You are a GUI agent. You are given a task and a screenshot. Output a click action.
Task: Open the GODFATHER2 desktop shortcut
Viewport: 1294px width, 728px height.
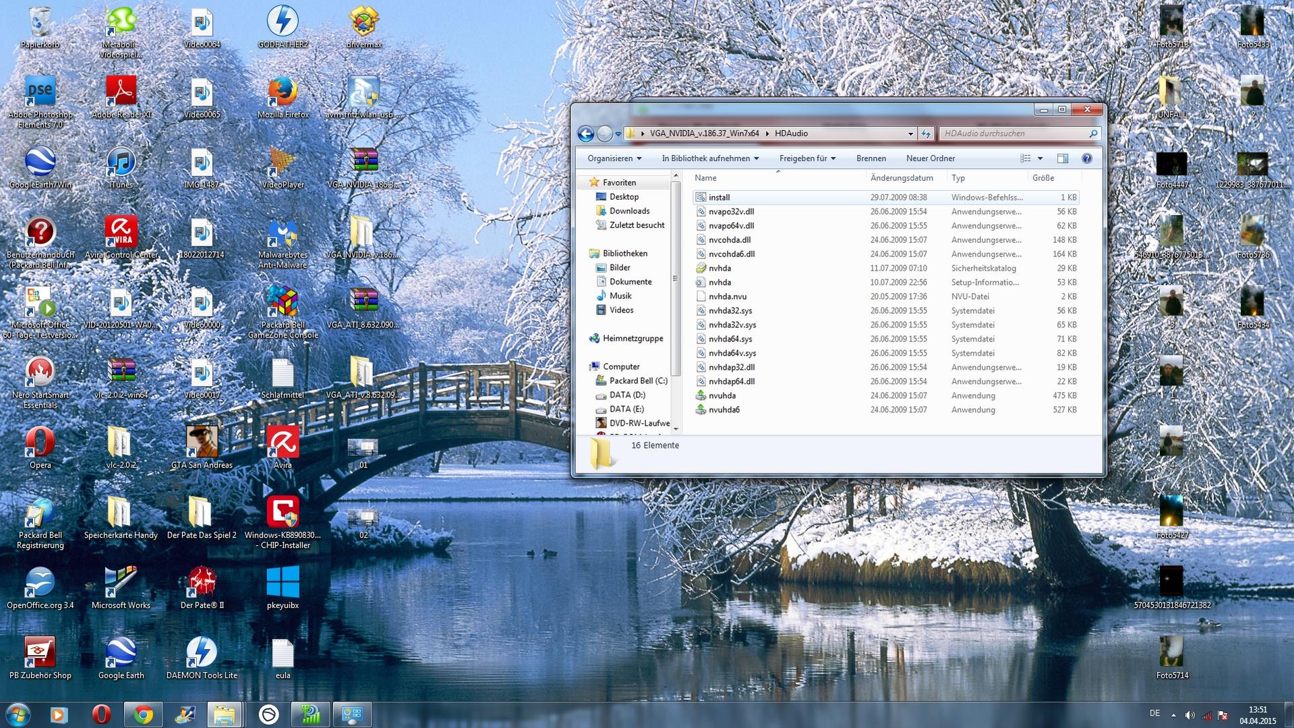tap(283, 27)
